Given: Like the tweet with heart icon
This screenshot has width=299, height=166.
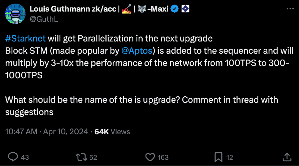Looking at the screenshot, I should click(x=150, y=157).
